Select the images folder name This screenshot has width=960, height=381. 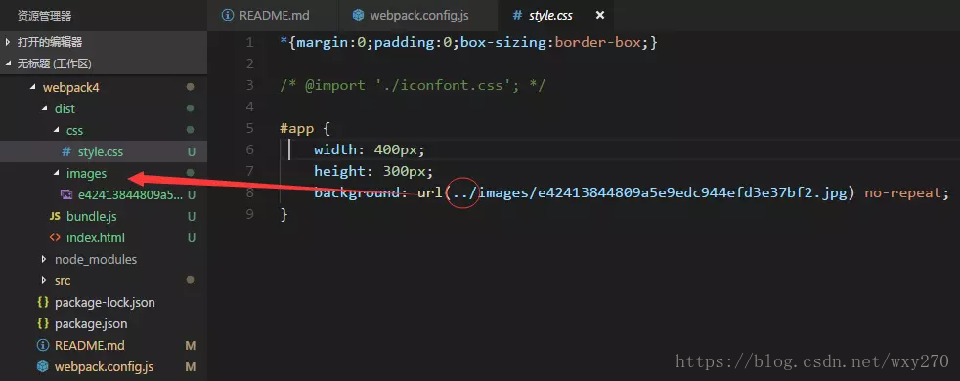tap(86, 173)
